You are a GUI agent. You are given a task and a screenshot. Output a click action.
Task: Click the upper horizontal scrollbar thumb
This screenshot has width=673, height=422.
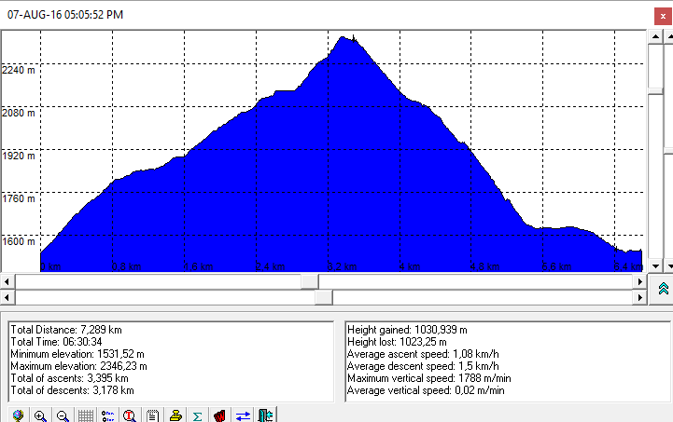pos(310,281)
